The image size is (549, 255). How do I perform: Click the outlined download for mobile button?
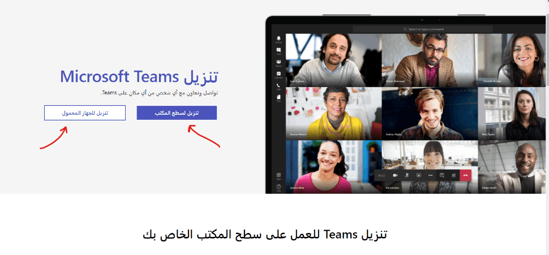85,113
